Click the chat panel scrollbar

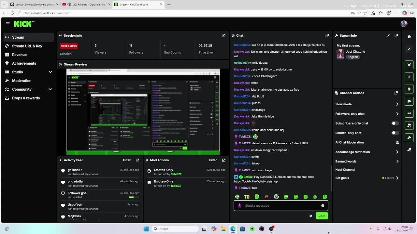coord(331,178)
